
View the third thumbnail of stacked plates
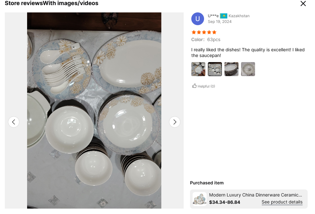(x=231, y=69)
